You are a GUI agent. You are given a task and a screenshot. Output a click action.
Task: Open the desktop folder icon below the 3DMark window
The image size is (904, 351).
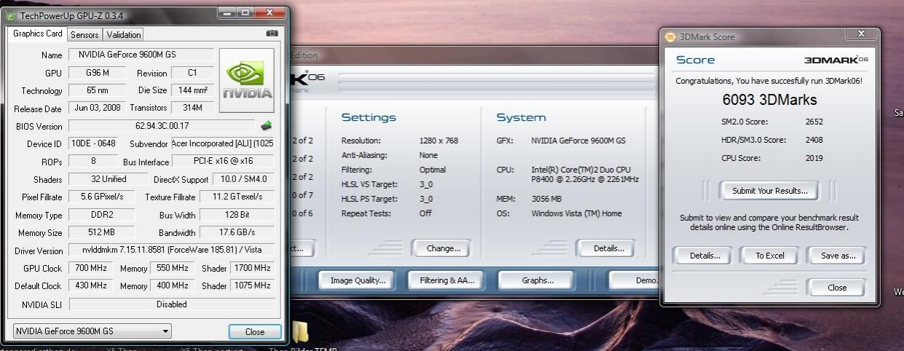299,331
